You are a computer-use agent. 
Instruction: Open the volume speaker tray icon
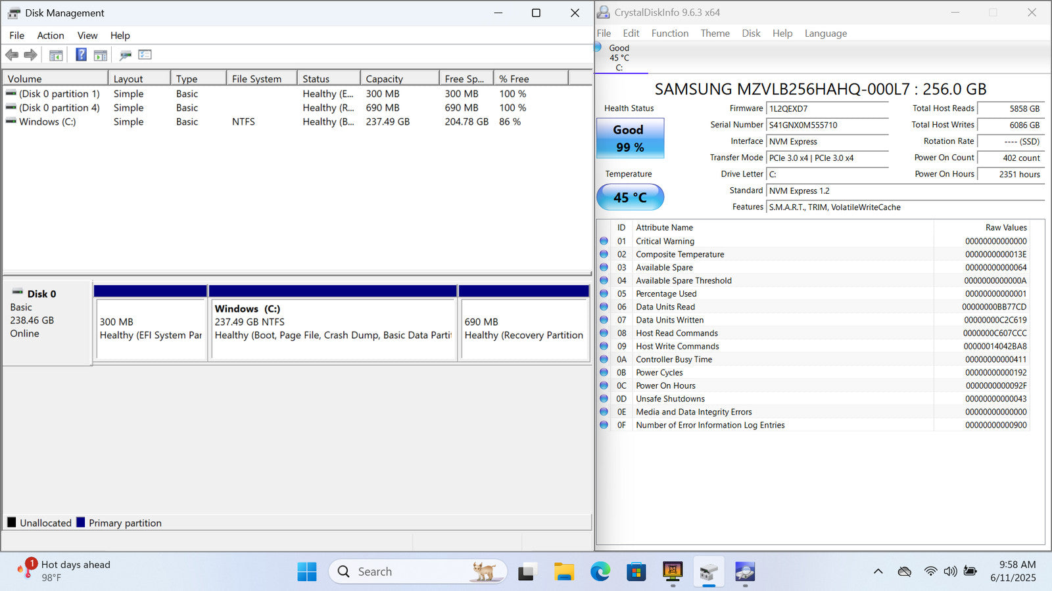pyautogui.click(x=950, y=571)
